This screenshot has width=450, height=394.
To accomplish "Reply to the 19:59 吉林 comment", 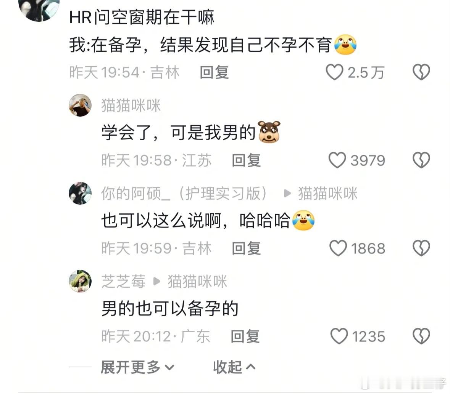I will click(x=246, y=248).
